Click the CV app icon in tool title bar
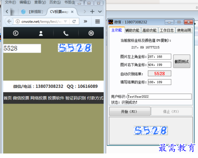Image resolution: width=198 pixels, height=158 pixels. (111, 22)
